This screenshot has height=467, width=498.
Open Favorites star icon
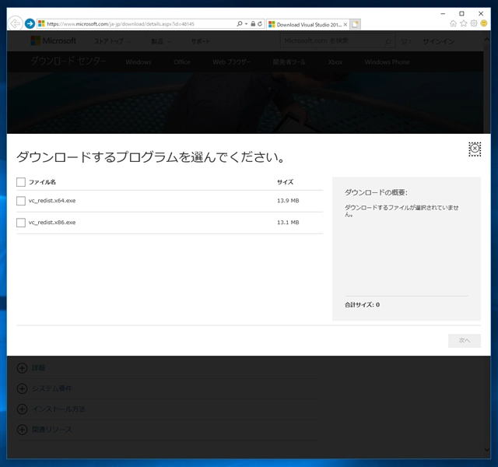[464, 23]
